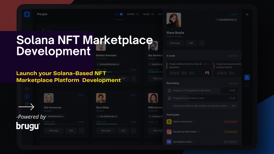The width and height of the screenshot is (274, 154).
Task: Open more options in Elena Buzila's profile
Action: click(x=202, y=43)
